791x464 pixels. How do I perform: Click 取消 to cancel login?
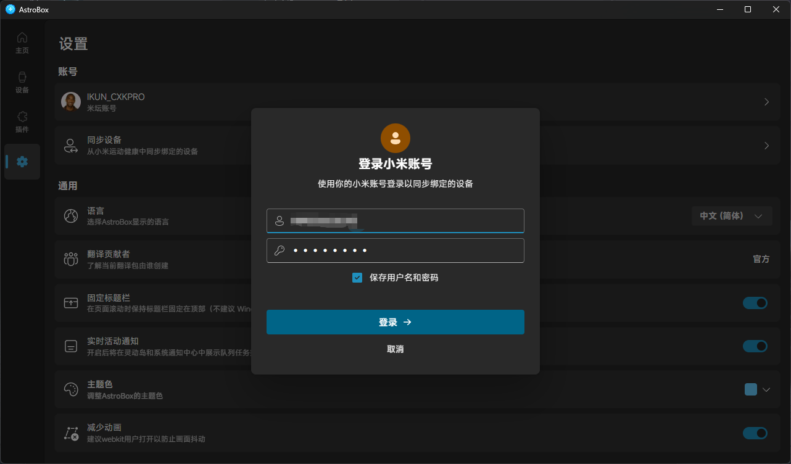(x=395, y=349)
